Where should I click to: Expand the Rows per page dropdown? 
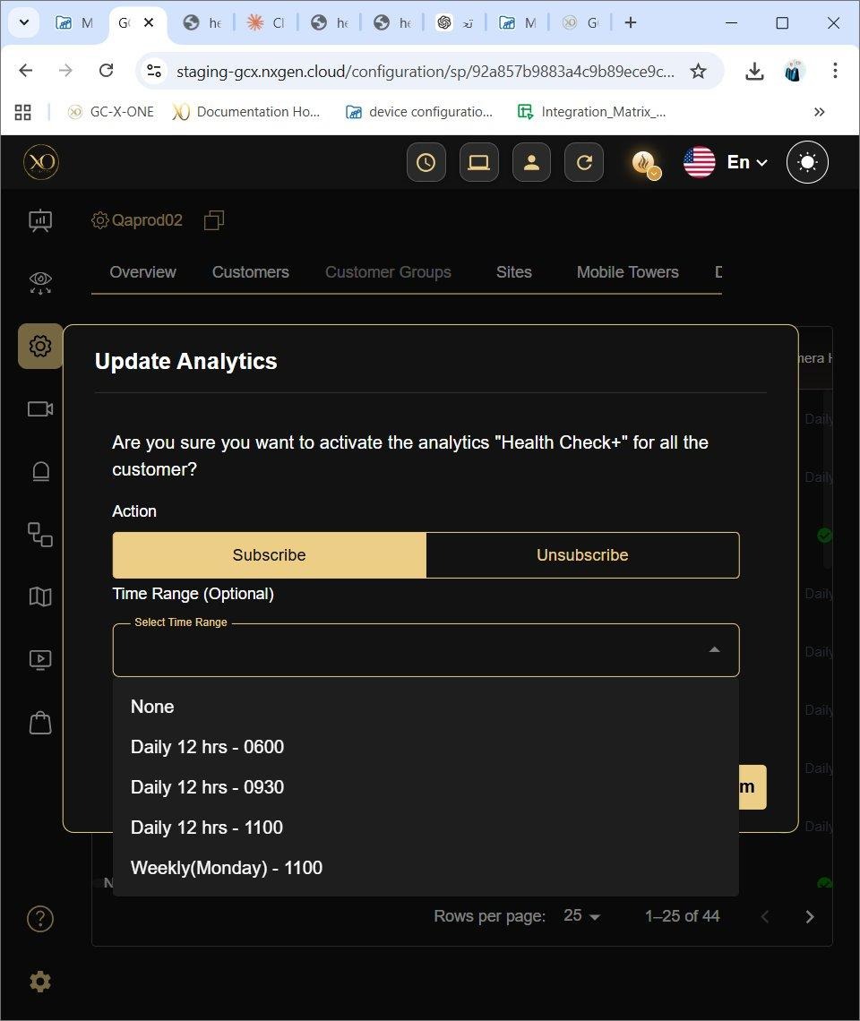tap(582, 916)
